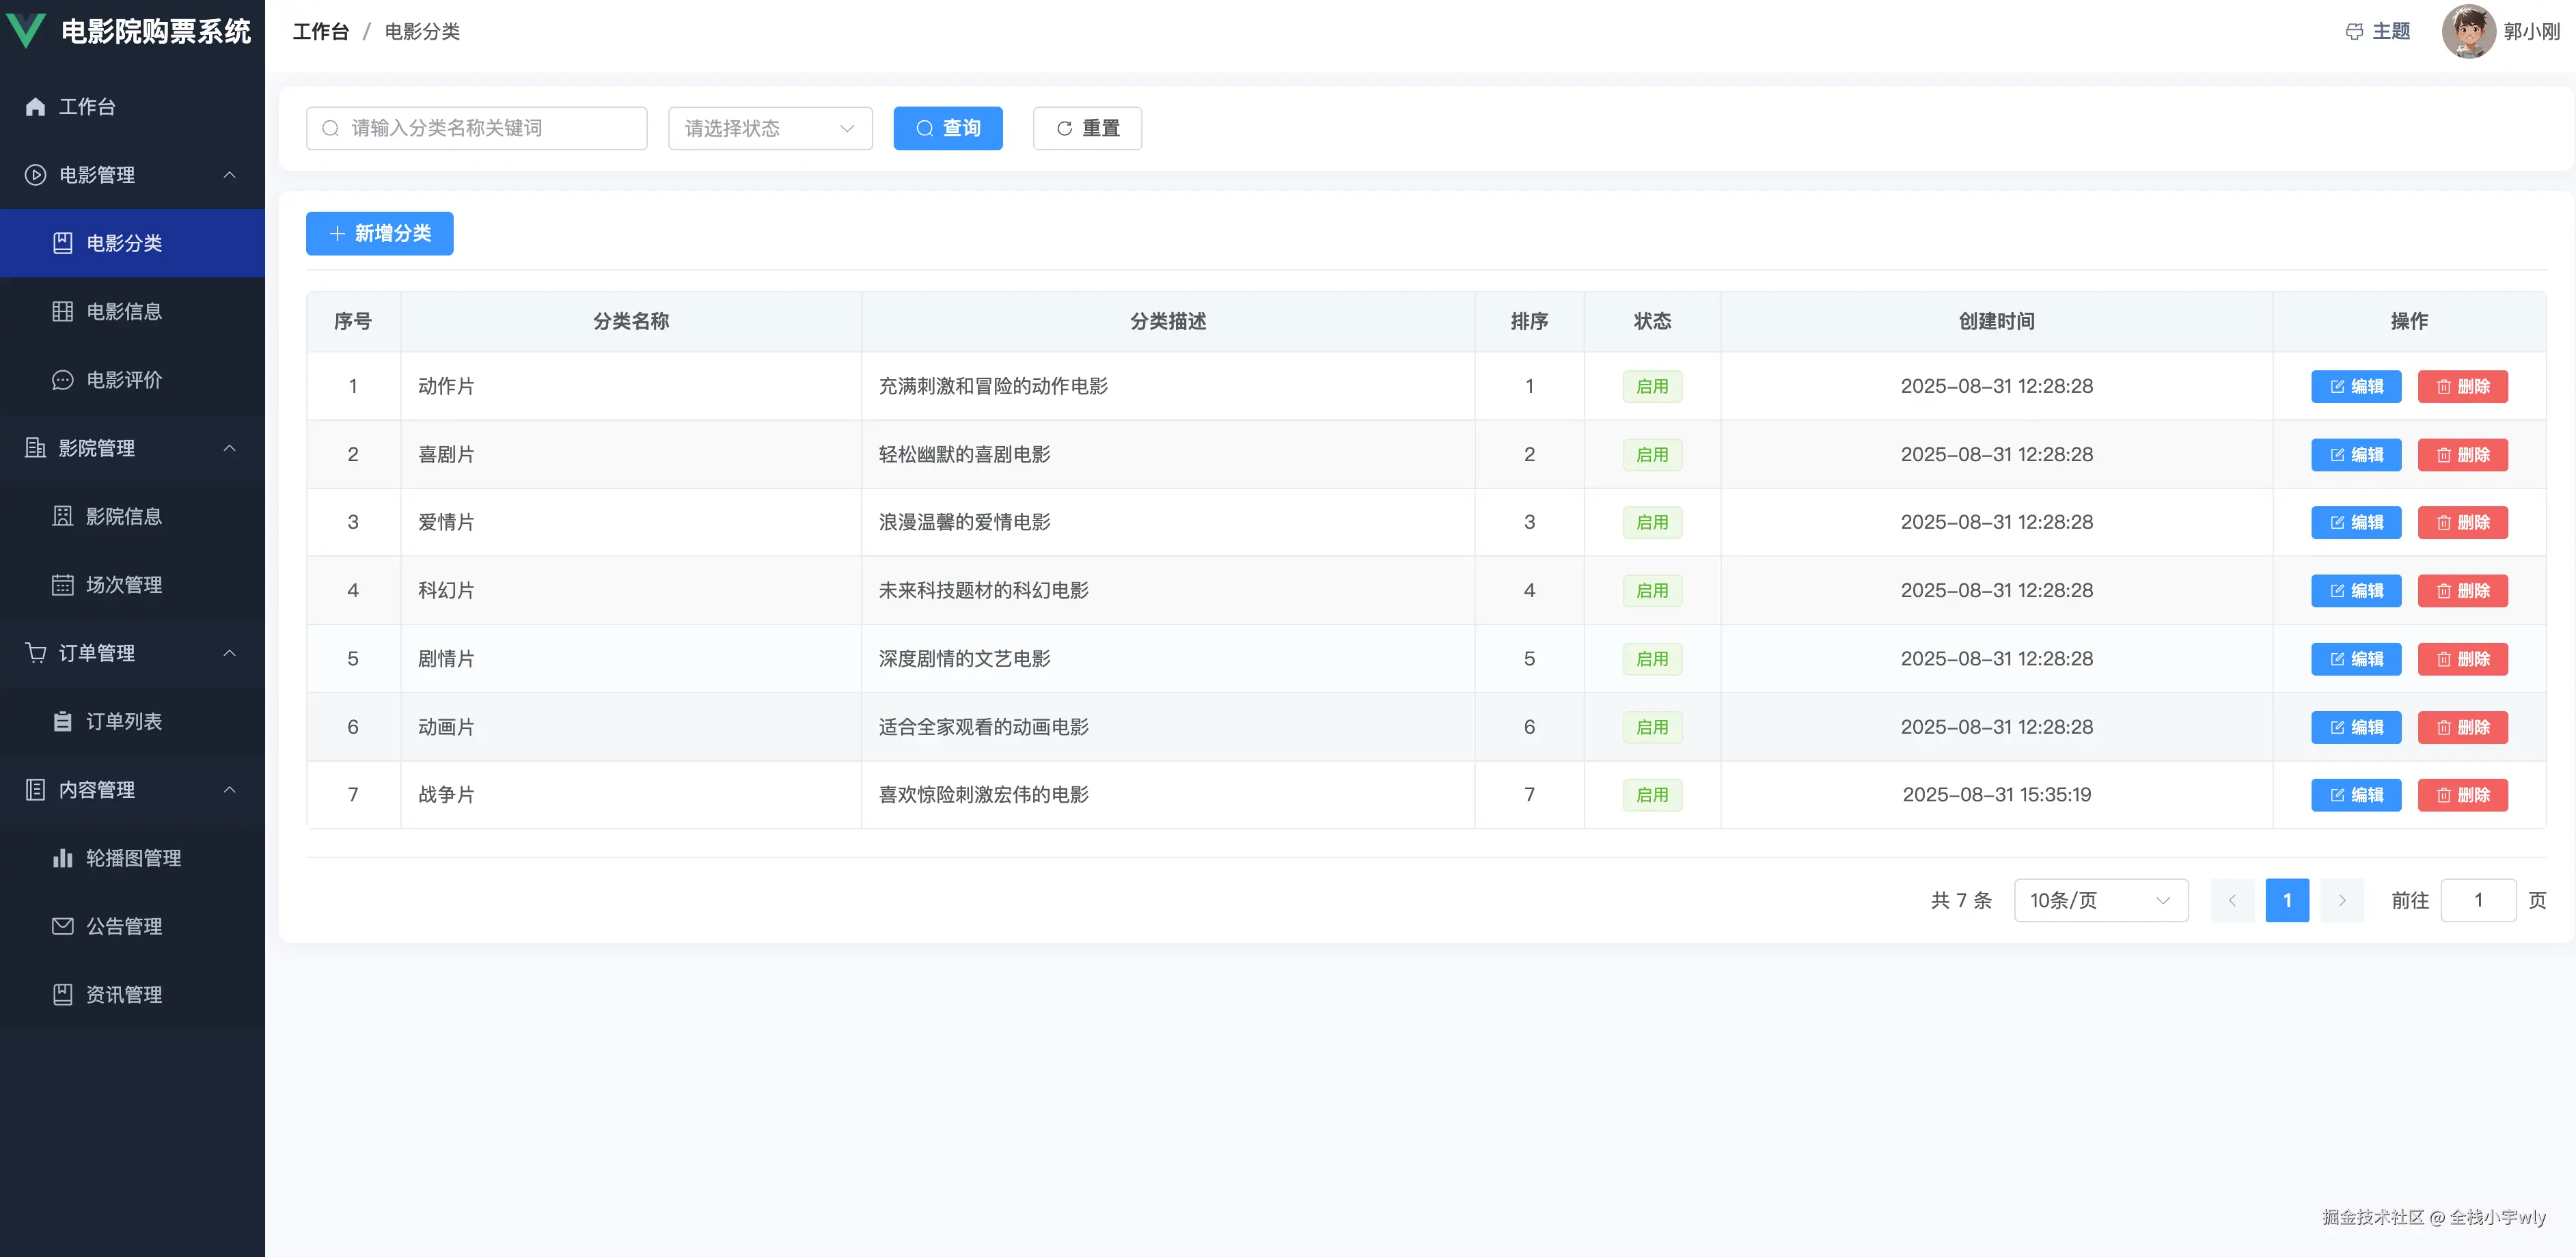
Task: Select the 电影评价 speech-bubble icon
Action: (62, 380)
